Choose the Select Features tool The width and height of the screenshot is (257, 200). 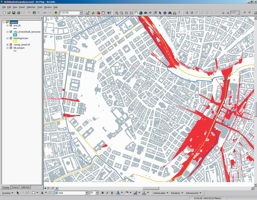(x=155, y=13)
